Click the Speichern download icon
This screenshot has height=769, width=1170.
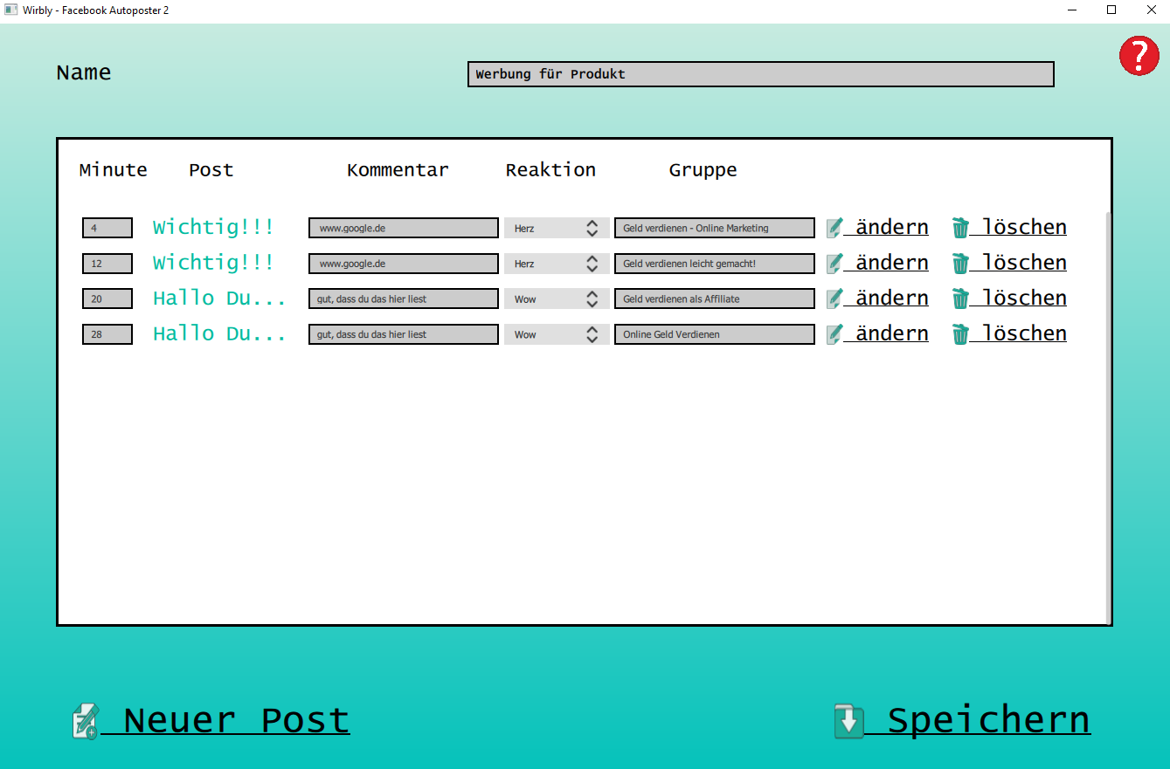[x=848, y=722]
